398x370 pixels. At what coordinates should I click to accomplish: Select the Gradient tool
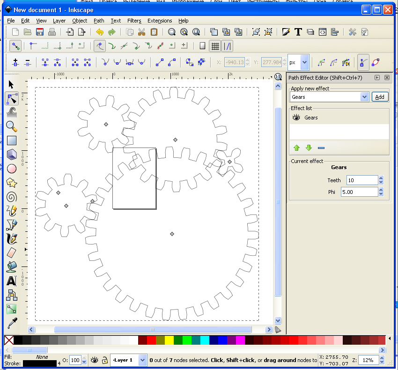pos(11,309)
